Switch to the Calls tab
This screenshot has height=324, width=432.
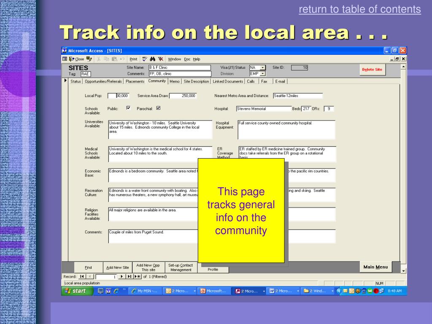(x=251, y=81)
